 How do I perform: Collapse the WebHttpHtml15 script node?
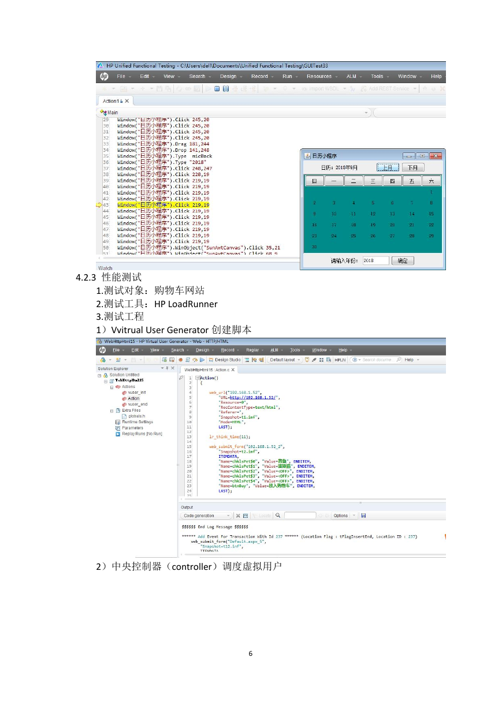tap(105, 381)
